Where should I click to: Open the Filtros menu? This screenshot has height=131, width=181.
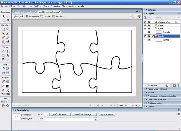coord(64,6)
